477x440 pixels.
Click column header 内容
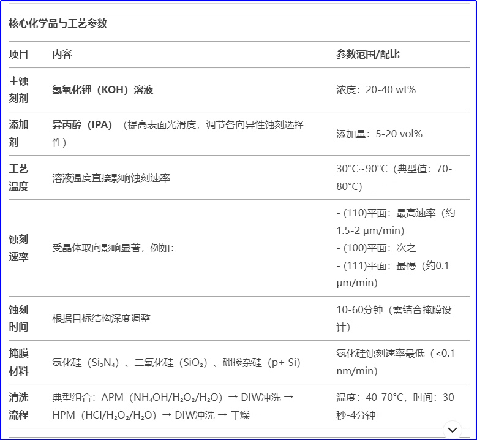click(x=62, y=54)
